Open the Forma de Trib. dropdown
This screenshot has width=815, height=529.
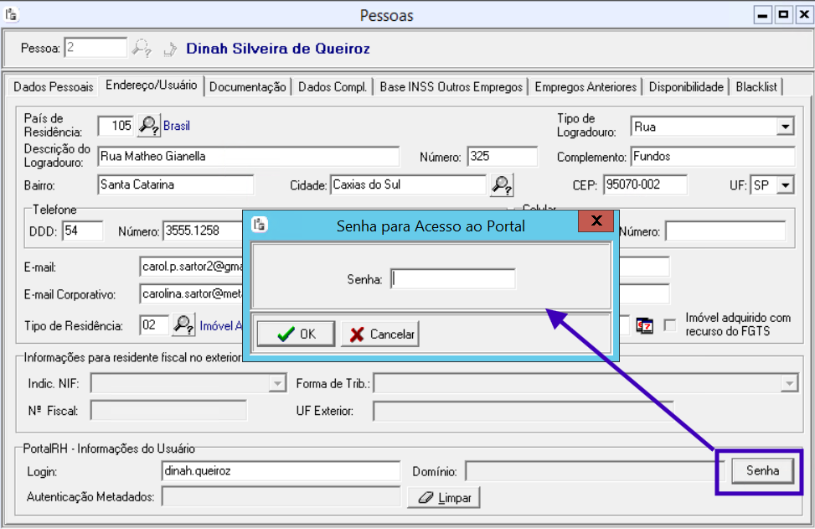point(789,384)
